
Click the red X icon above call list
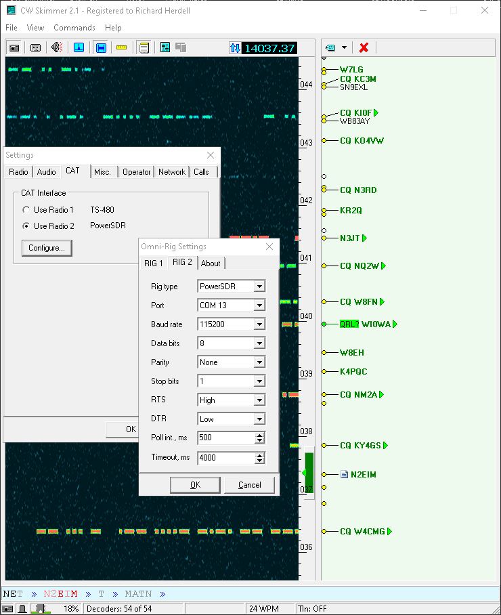[364, 48]
